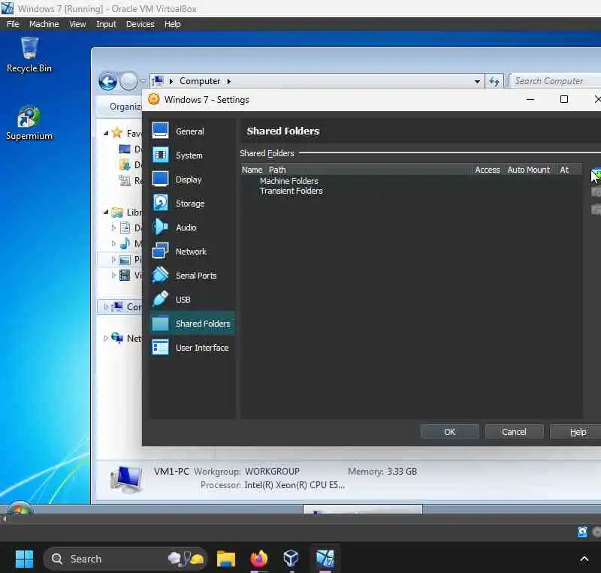Open the Input menu
The height and width of the screenshot is (573, 601).
[106, 24]
